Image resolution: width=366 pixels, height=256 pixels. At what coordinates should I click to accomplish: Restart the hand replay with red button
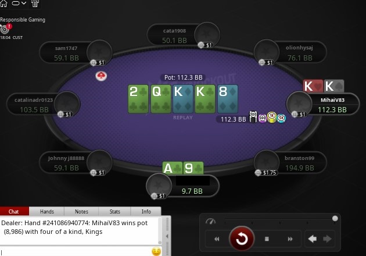242,239
